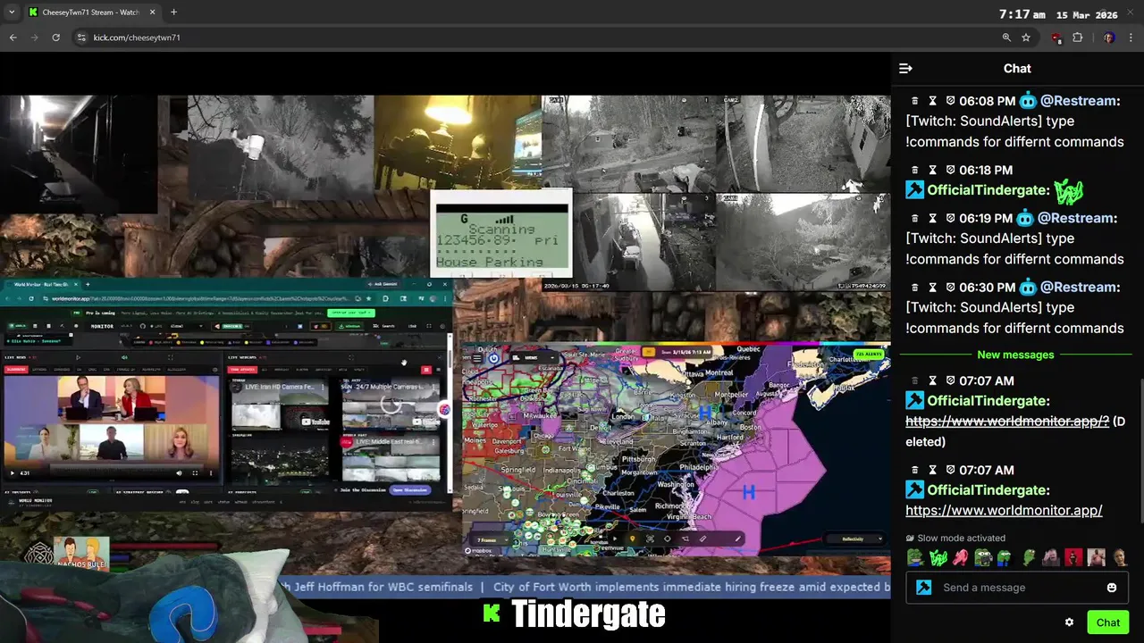Ban the 06:08 PM message sender using shield icon
The width and height of the screenshot is (1144, 643).
pyautogui.click(x=950, y=101)
